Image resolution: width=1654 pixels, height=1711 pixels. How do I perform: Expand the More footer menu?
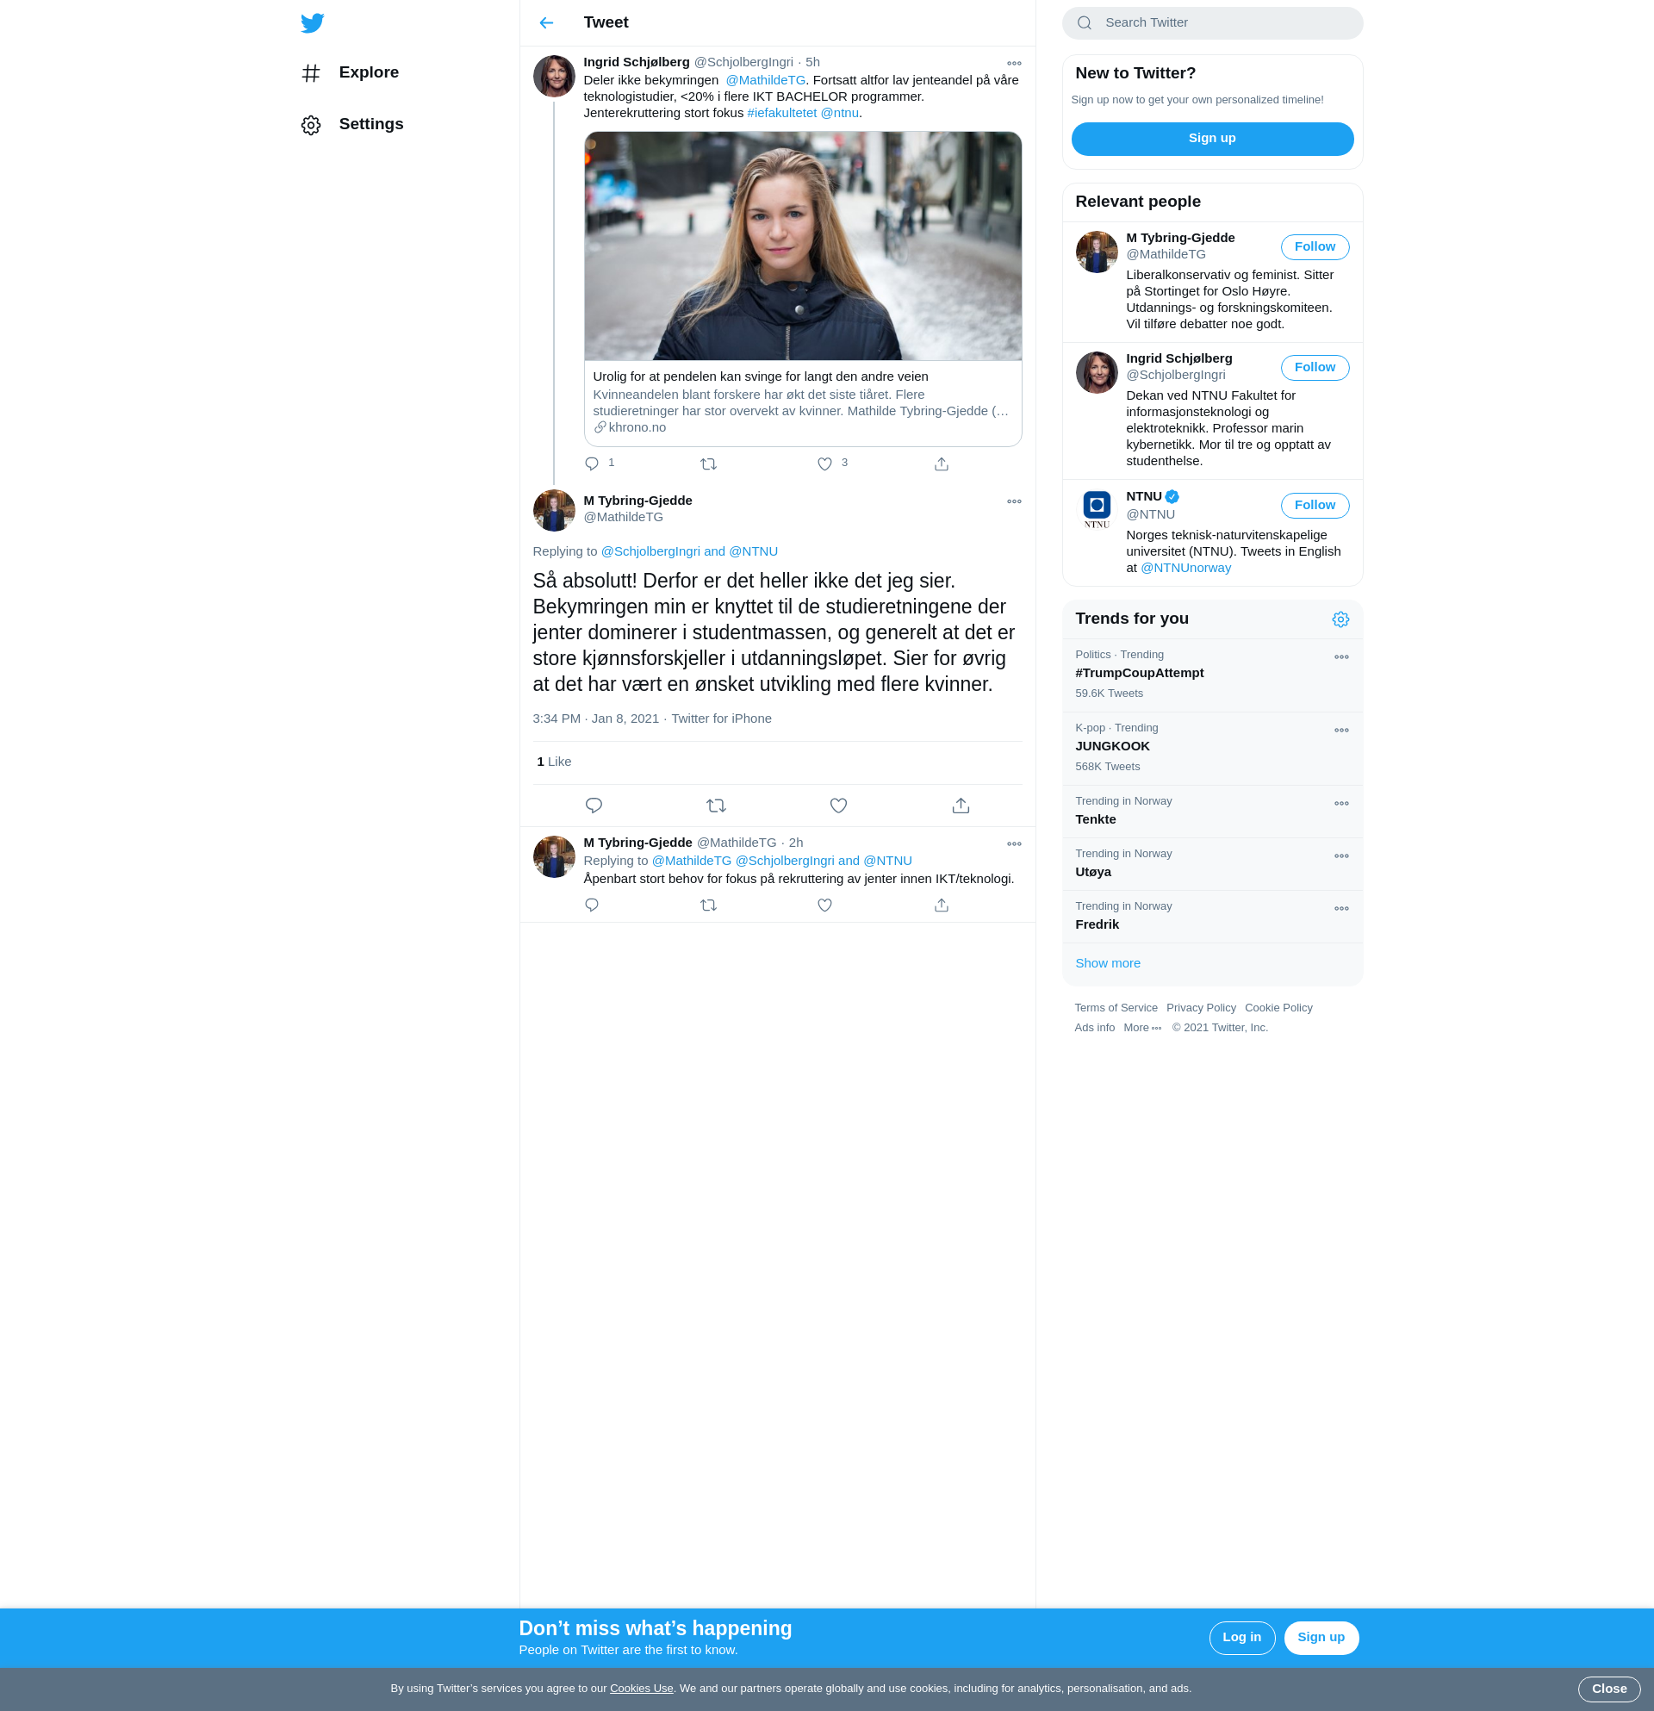pos(1142,1028)
